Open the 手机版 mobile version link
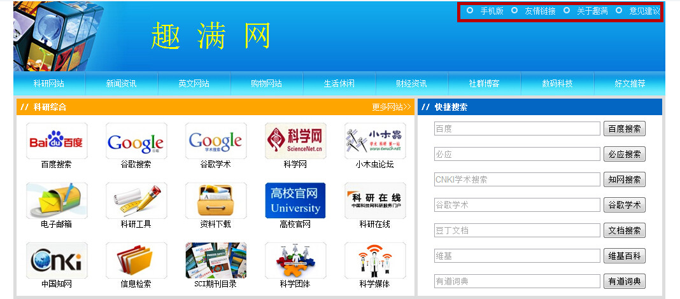Image resolution: width=680 pixels, height=299 pixels. click(492, 11)
